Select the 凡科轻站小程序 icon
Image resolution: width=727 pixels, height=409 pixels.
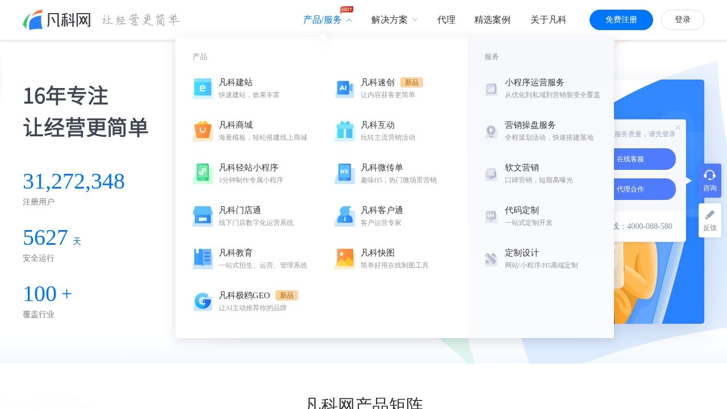[203, 173]
